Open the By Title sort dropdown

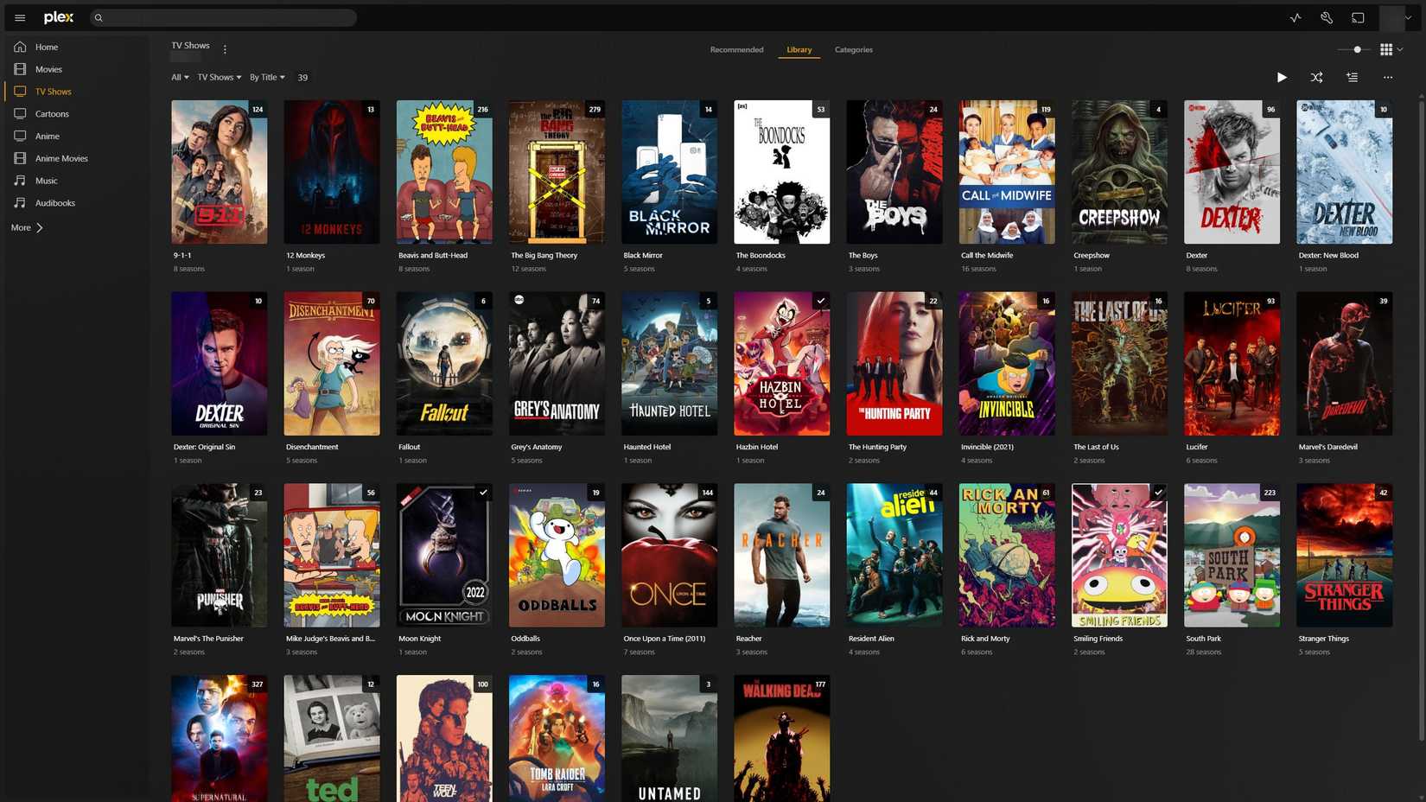pos(267,78)
